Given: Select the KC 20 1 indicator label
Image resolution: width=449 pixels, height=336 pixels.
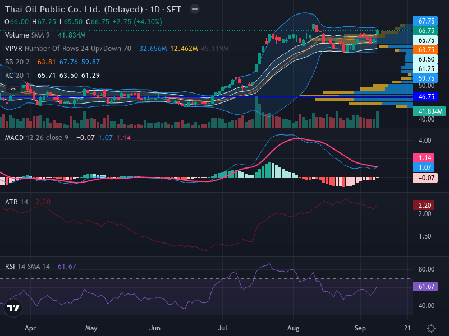Looking at the screenshot, I should point(17,76).
